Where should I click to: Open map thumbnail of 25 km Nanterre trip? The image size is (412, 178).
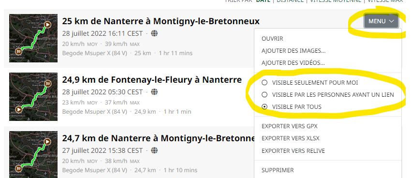pyautogui.click(x=33, y=38)
